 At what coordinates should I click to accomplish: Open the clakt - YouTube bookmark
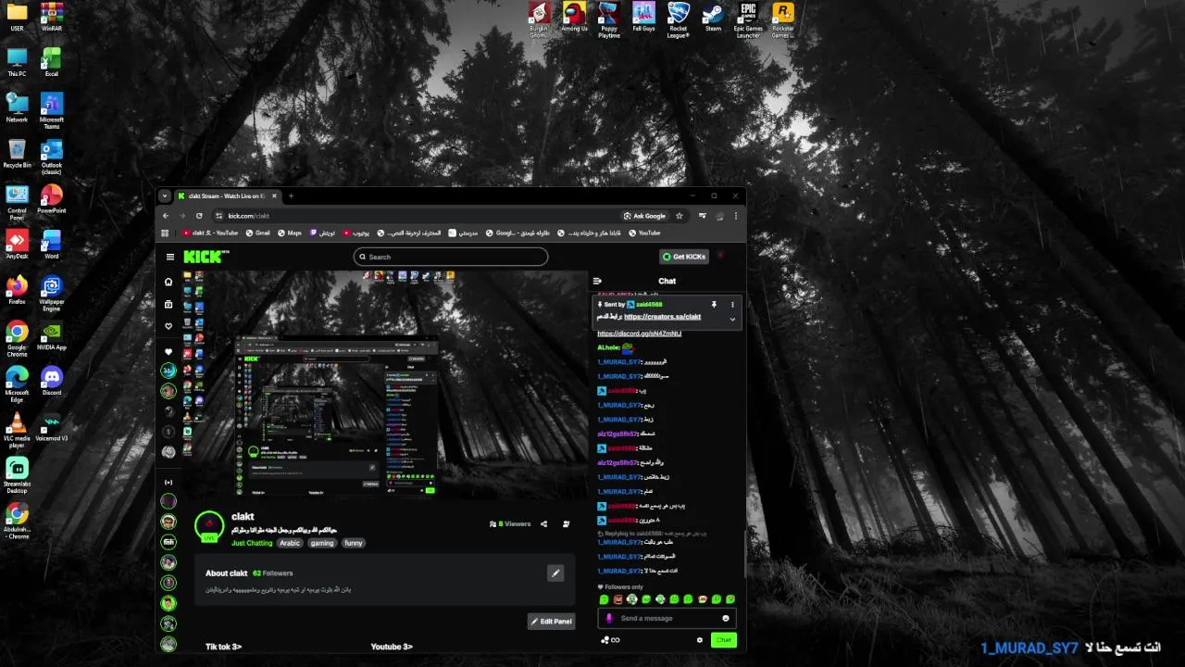211,233
